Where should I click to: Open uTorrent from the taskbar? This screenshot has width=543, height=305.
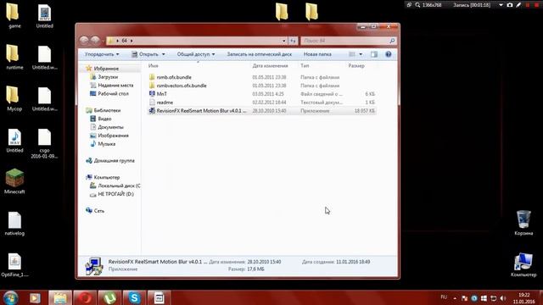109,297
